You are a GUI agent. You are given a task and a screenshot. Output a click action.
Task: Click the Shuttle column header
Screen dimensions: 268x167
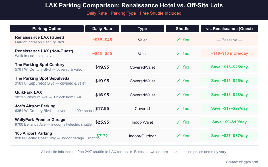pos(183,29)
